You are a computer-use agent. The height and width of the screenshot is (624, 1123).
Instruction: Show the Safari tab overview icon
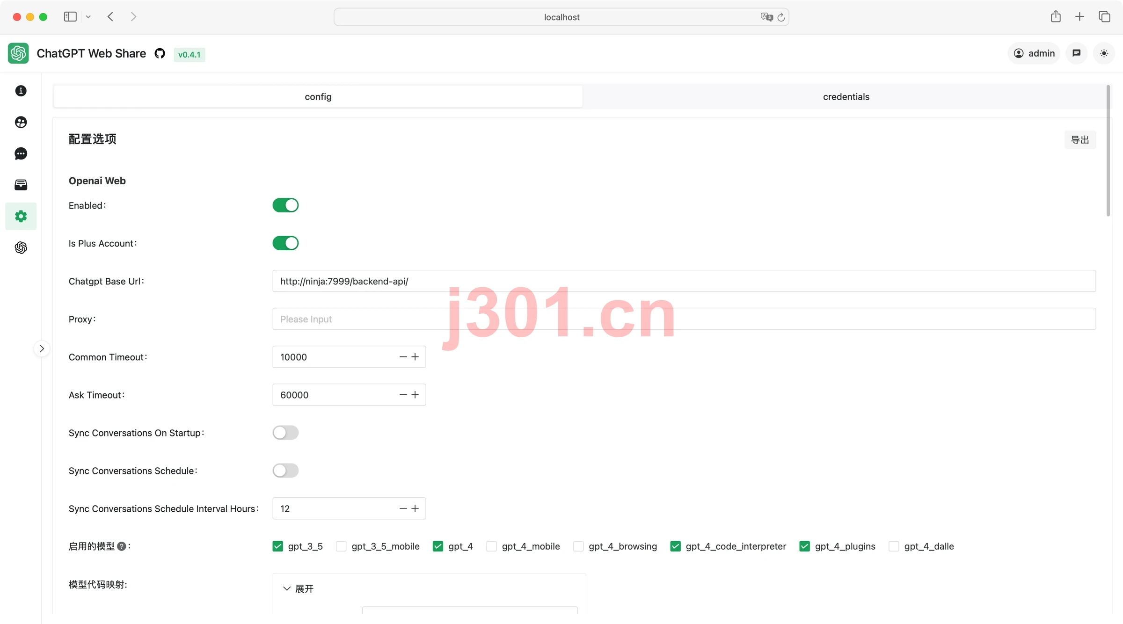[1104, 17]
